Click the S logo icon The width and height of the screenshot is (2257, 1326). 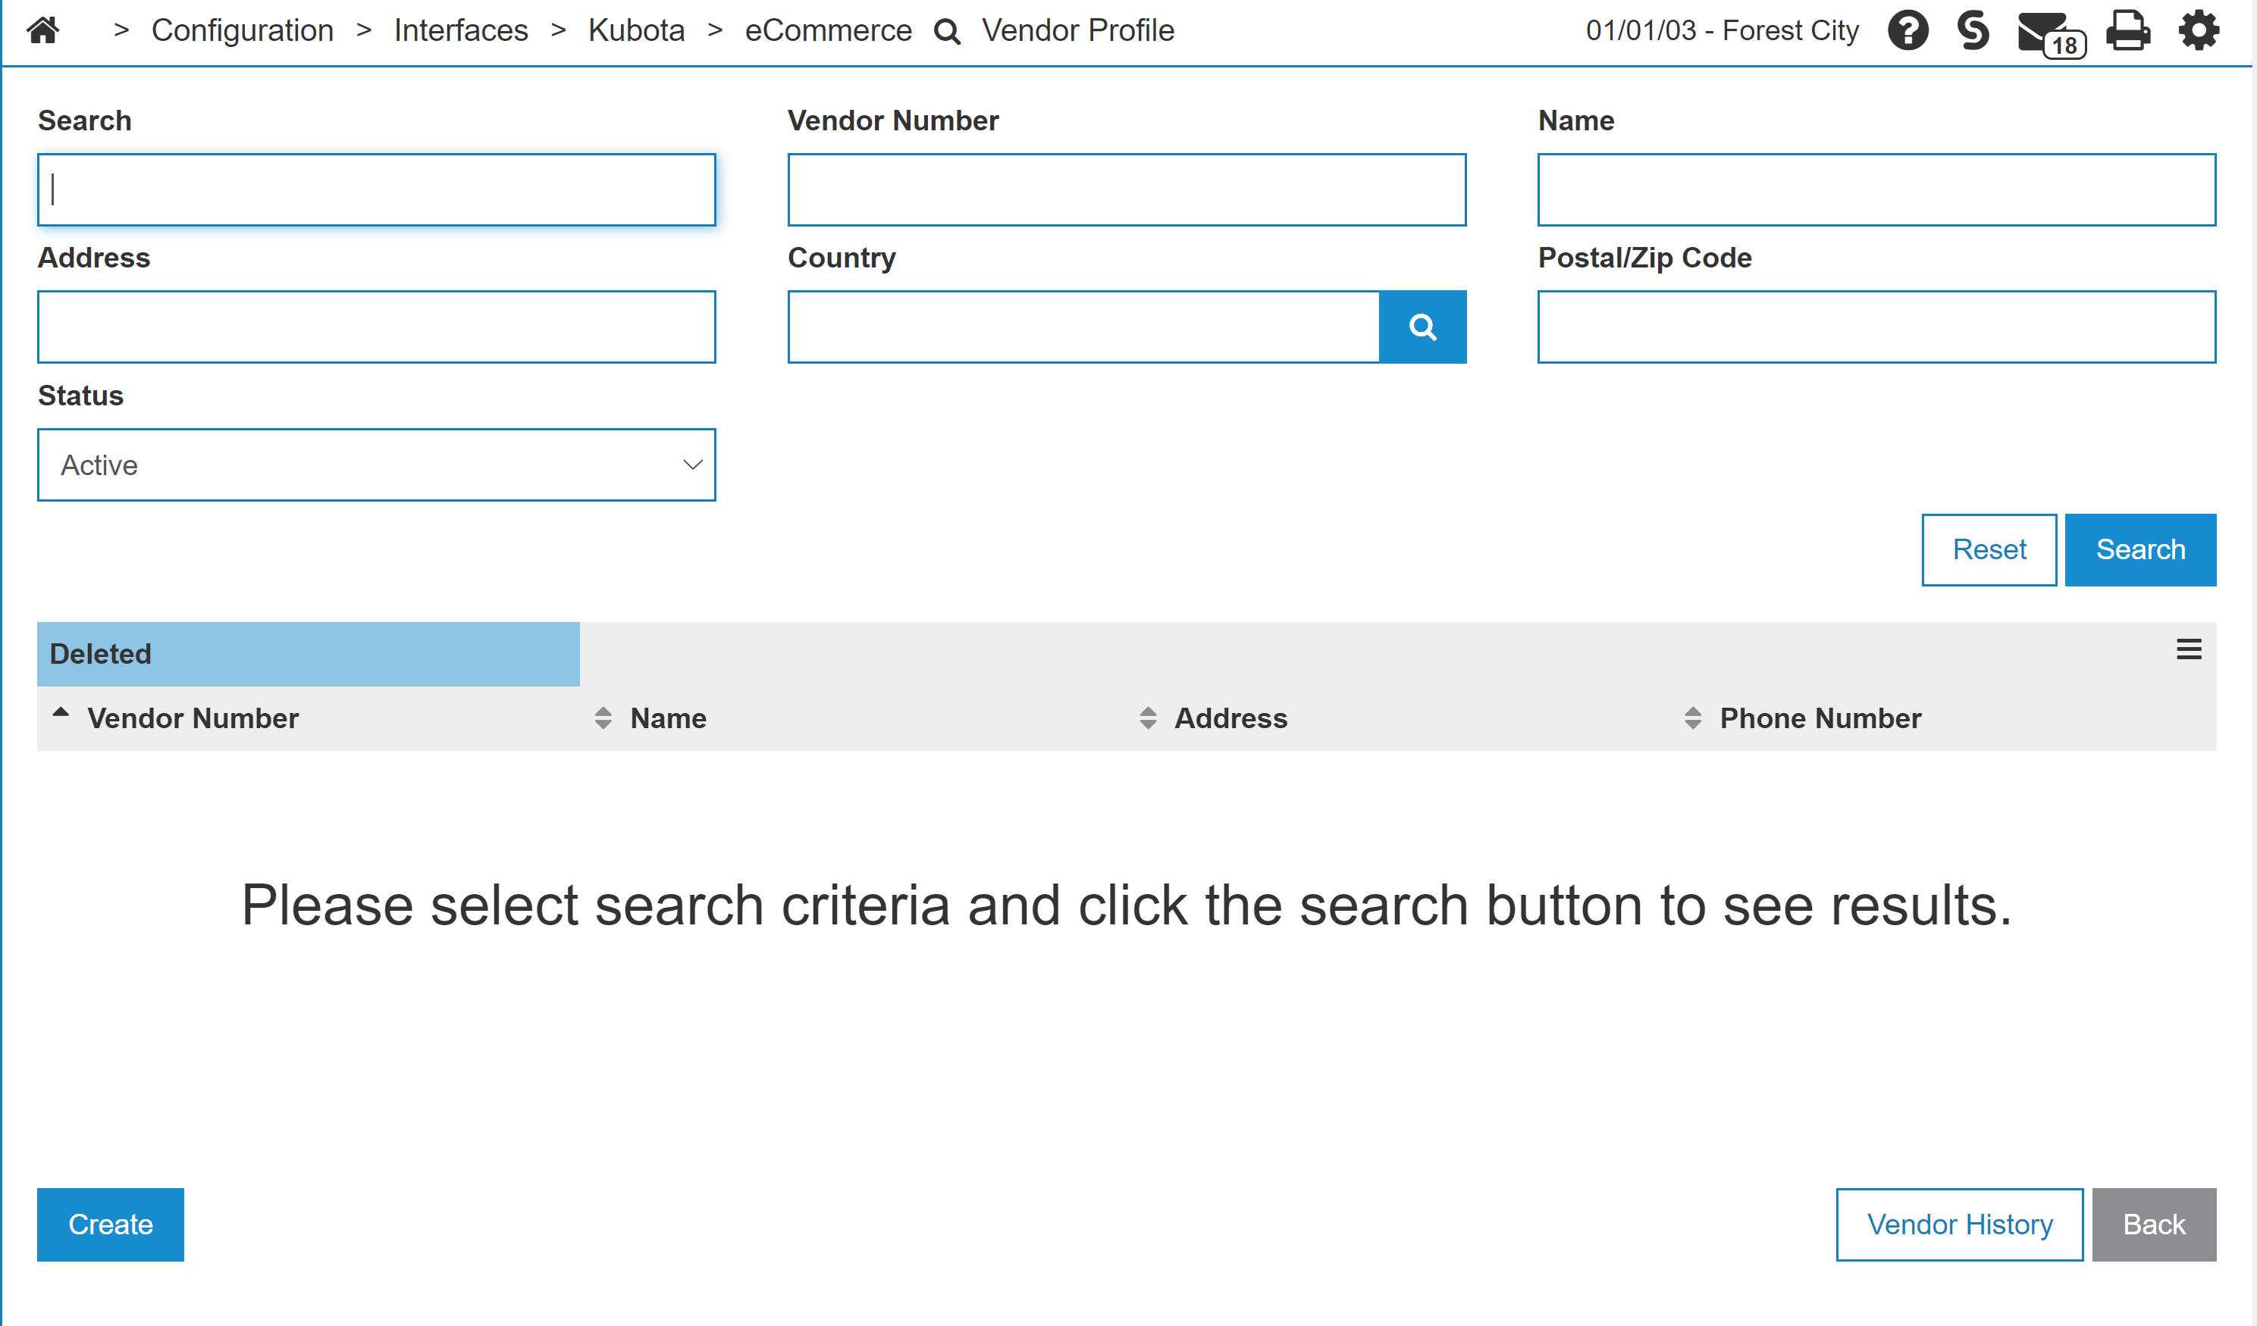[1973, 30]
